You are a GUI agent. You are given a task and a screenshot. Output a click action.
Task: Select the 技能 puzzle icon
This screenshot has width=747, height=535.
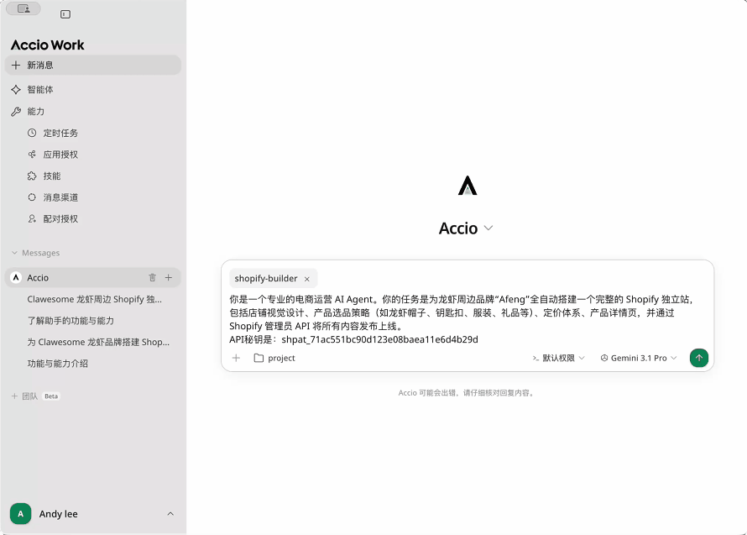[30, 176]
